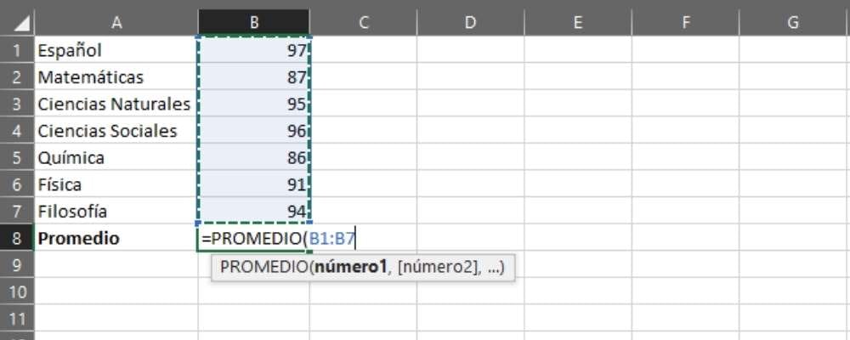Select column B header
The height and width of the screenshot is (340, 850).
tap(253, 23)
